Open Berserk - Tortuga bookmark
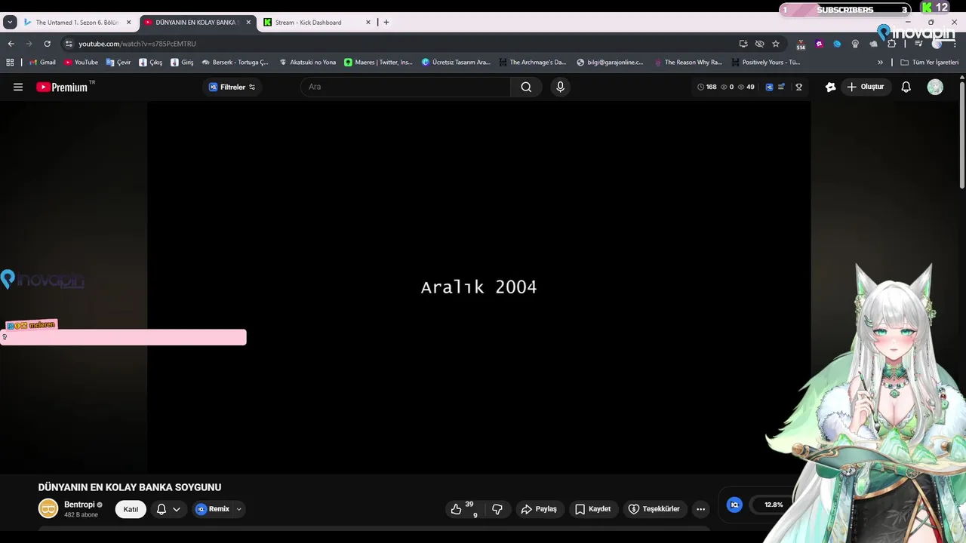 (235, 62)
